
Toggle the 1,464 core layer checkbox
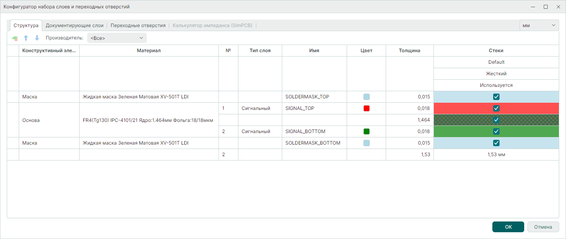coord(496,120)
